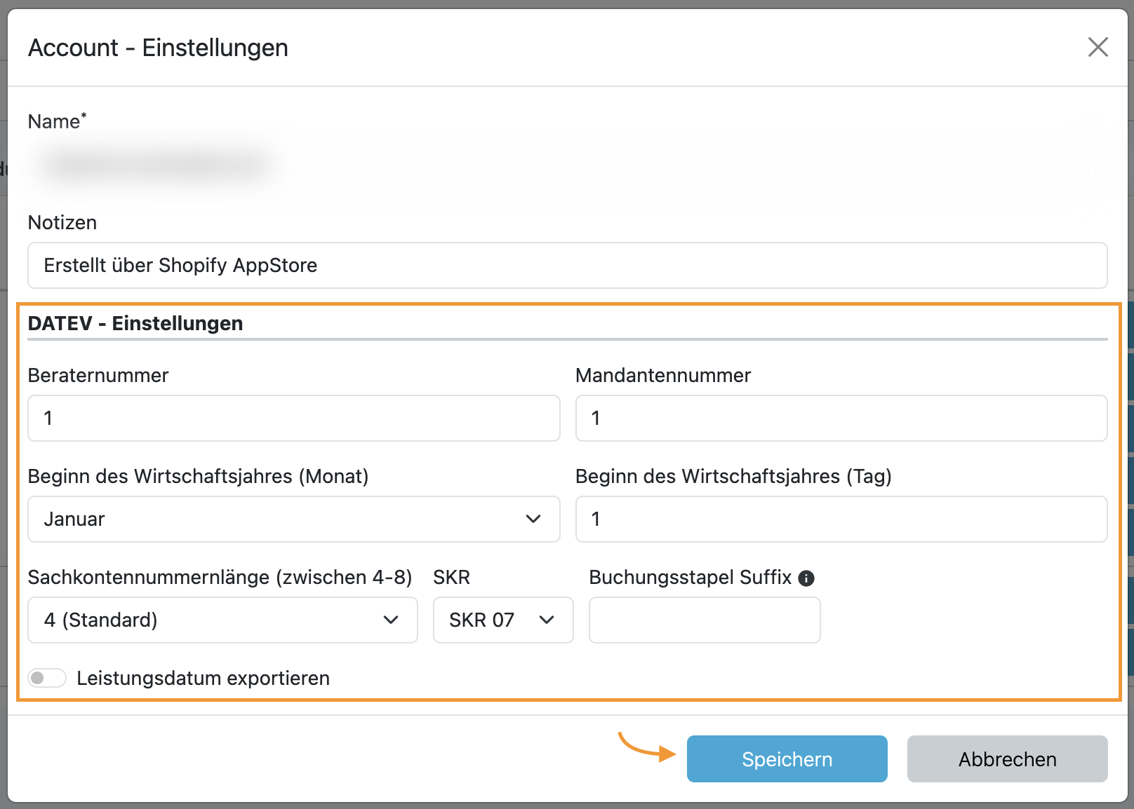
Task: Click the Buchungsstapel Suffix info icon
Action: tap(806, 578)
